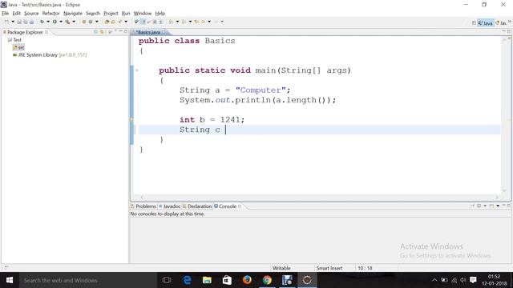This screenshot has width=513, height=288.
Task: Open Google Chrome from taskbar
Action: (x=267, y=280)
